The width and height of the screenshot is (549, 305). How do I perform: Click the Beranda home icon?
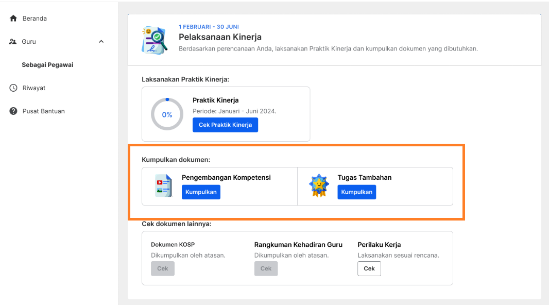13,18
